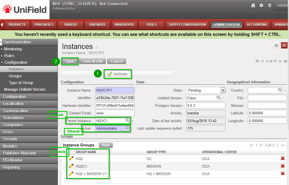Open the Accounting menu tab

[x=257, y=25]
